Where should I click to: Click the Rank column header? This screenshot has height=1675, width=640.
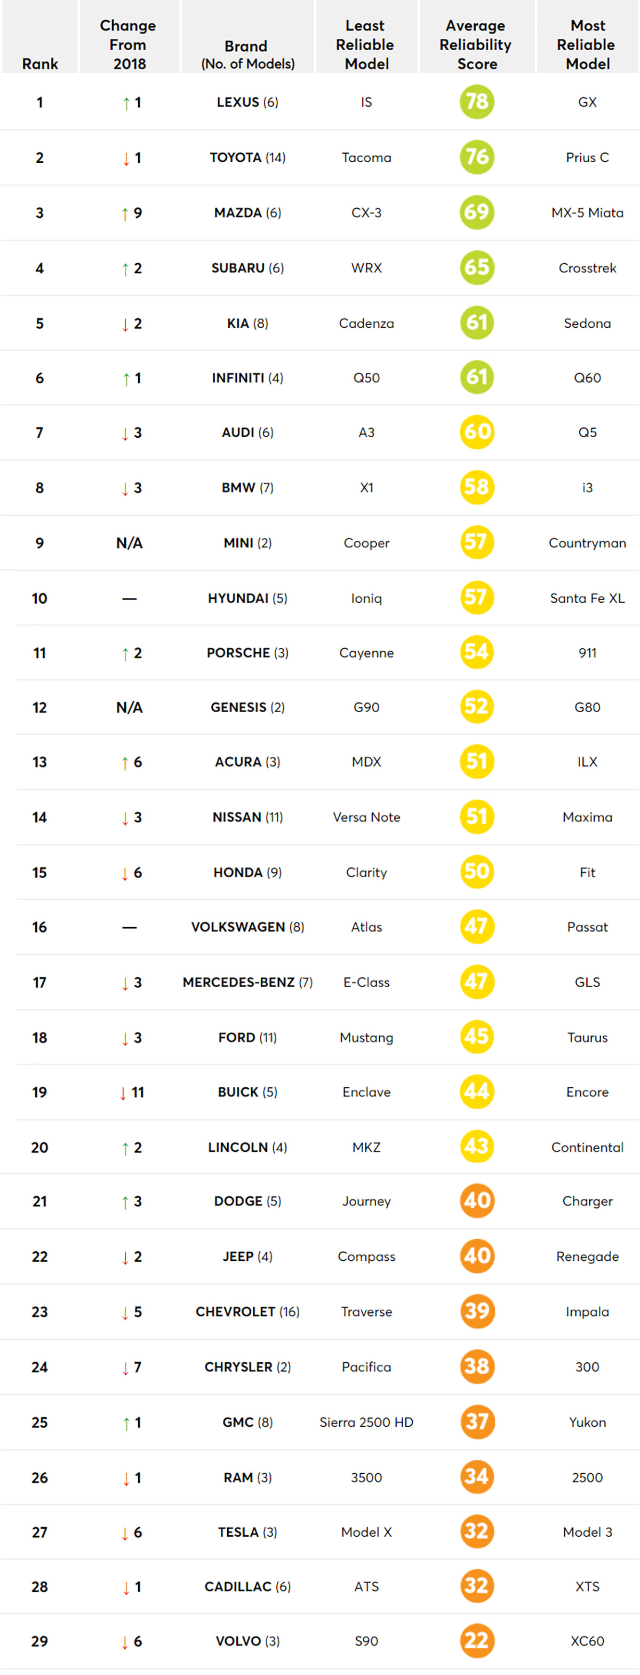[x=39, y=64]
